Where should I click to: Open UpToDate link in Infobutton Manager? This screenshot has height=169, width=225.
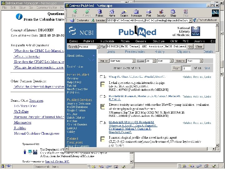coord(21,111)
